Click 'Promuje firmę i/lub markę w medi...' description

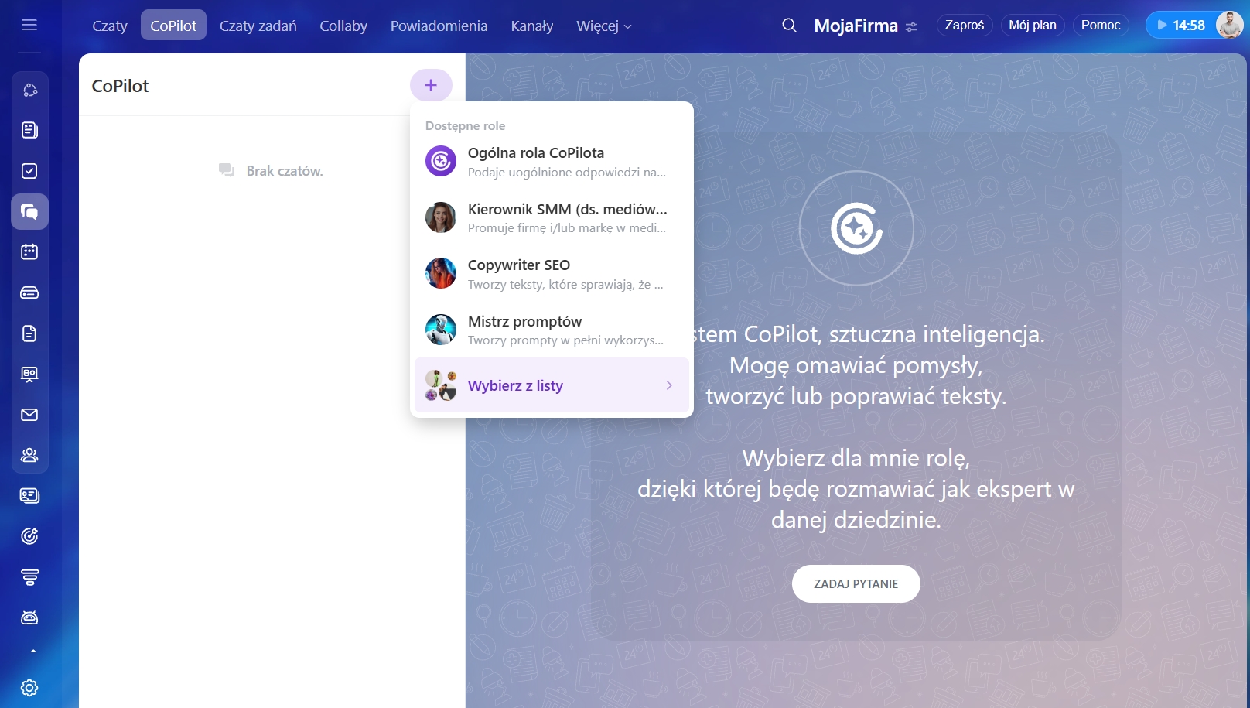tap(567, 228)
